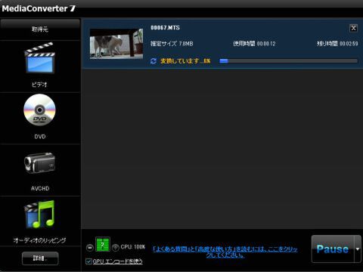Choose the DVD disc source icon

[x=39, y=110]
